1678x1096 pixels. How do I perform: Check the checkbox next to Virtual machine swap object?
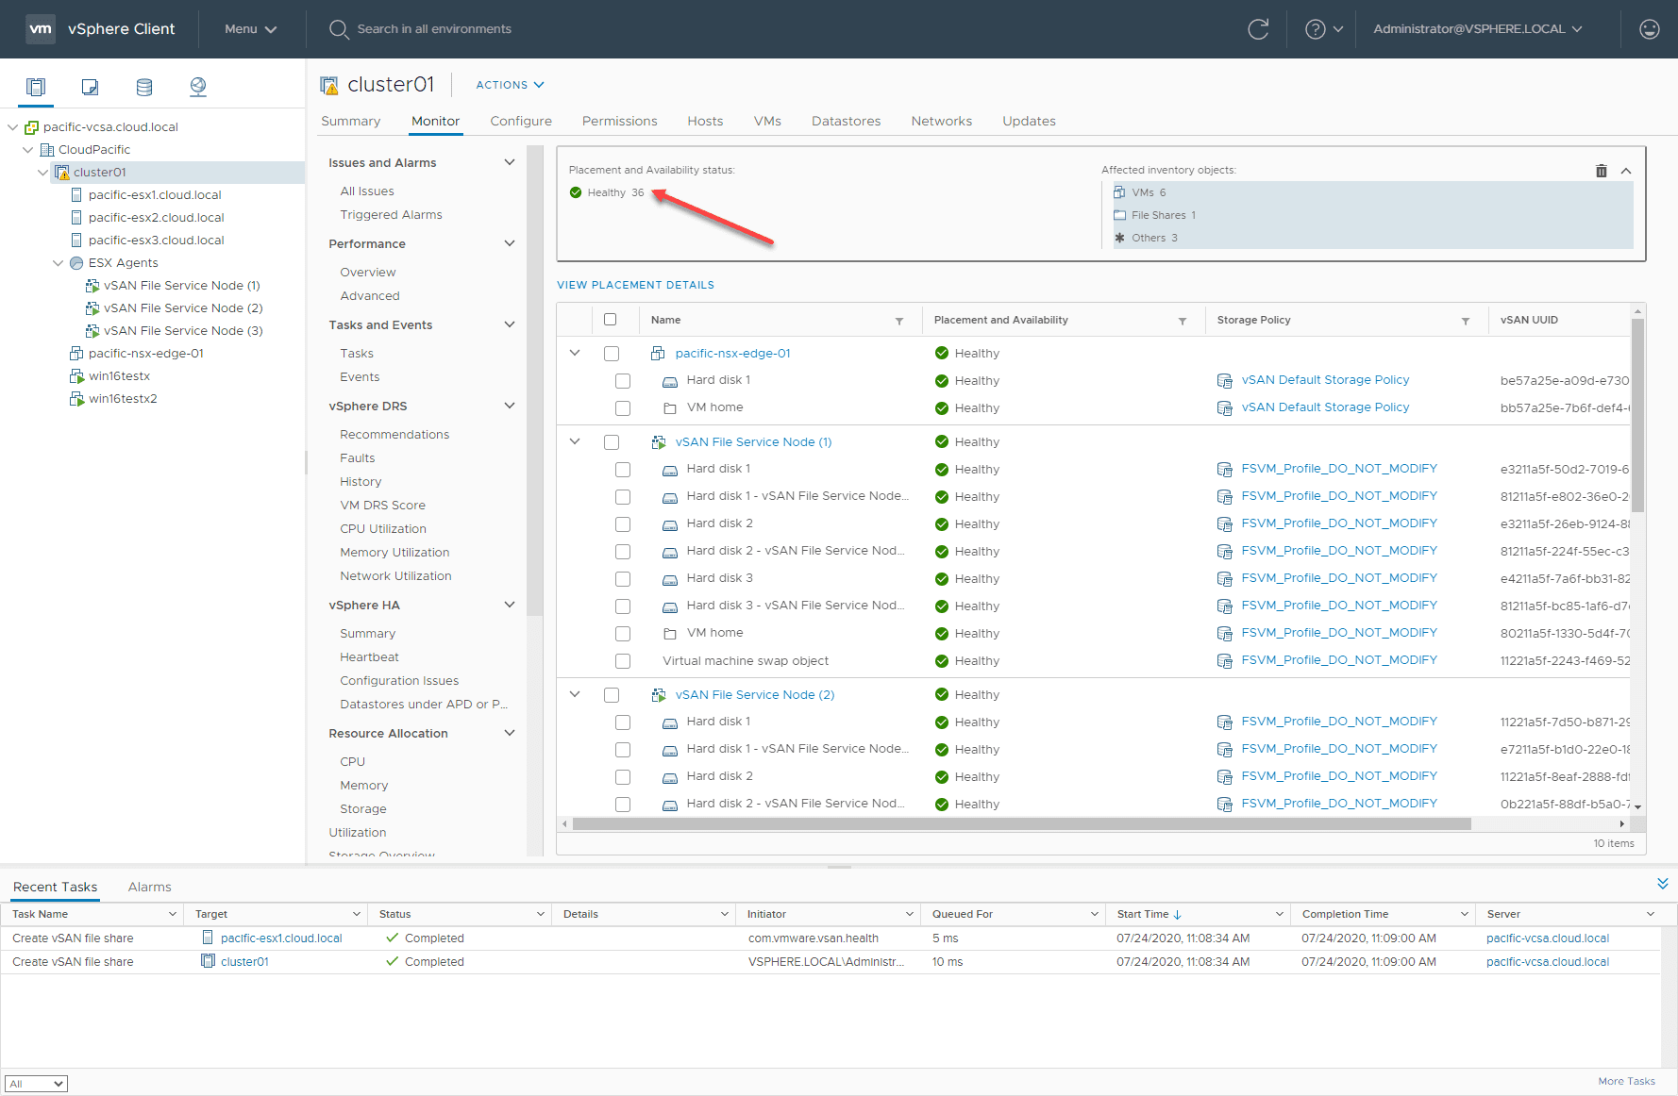(622, 661)
